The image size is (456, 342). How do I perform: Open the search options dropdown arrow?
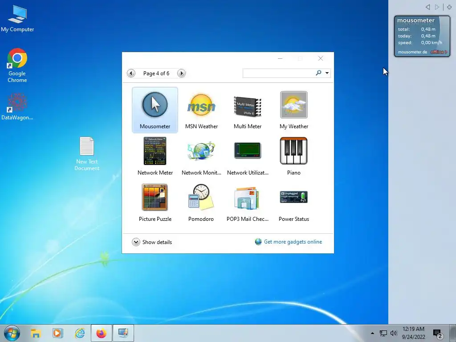[x=327, y=73]
